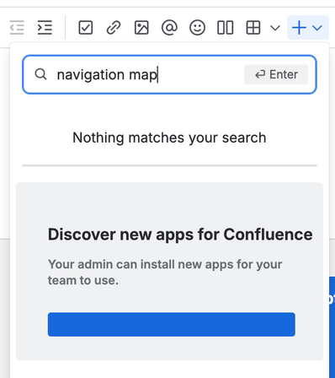
Task: Click the outdent (decrease indent) icon
Action: point(17,28)
